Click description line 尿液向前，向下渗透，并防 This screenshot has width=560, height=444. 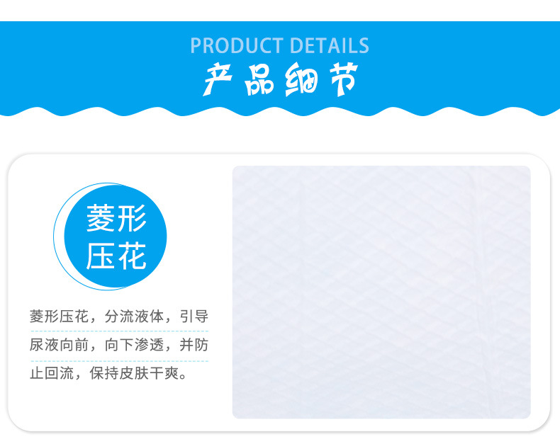click(119, 345)
